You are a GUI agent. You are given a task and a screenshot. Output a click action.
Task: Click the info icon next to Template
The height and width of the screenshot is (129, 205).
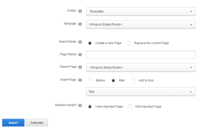pos(80,24)
